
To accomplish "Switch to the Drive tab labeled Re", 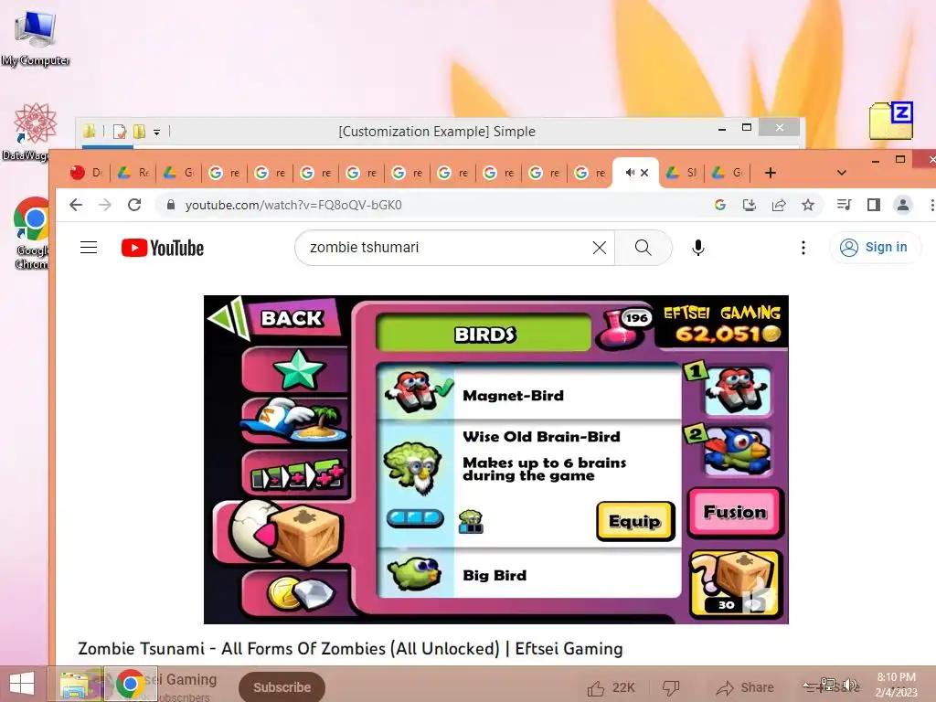I will point(133,173).
